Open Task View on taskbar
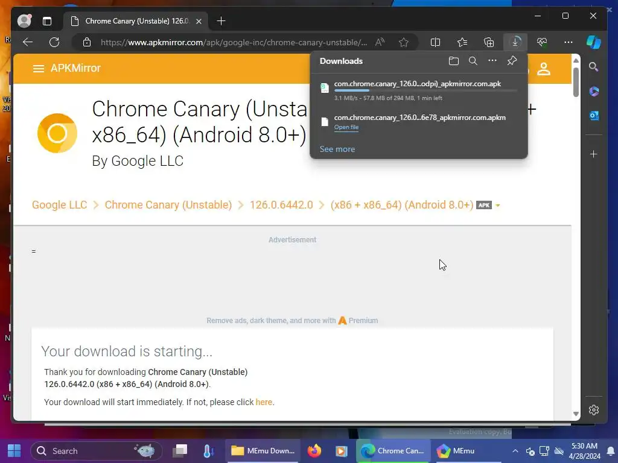Image resolution: width=618 pixels, height=463 pixels. (x=180, y=451)
